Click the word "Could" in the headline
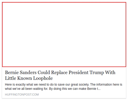Image resolution: width=128 pixels, height=100 pixels. pos(44,73)
